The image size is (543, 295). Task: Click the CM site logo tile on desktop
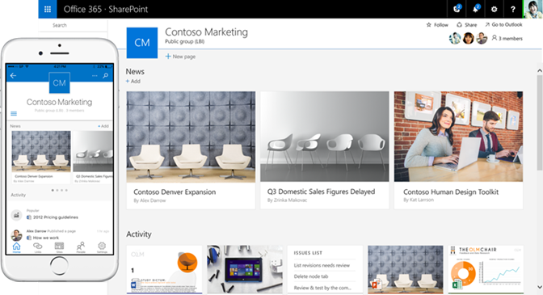(142, 43)
